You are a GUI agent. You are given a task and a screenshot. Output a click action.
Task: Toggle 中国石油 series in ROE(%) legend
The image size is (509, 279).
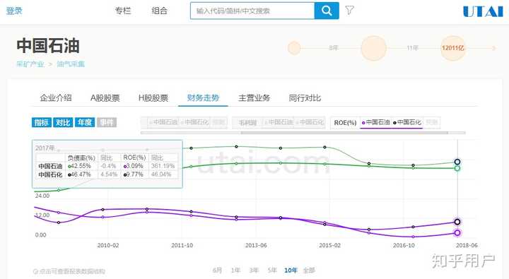coord(376,122)
